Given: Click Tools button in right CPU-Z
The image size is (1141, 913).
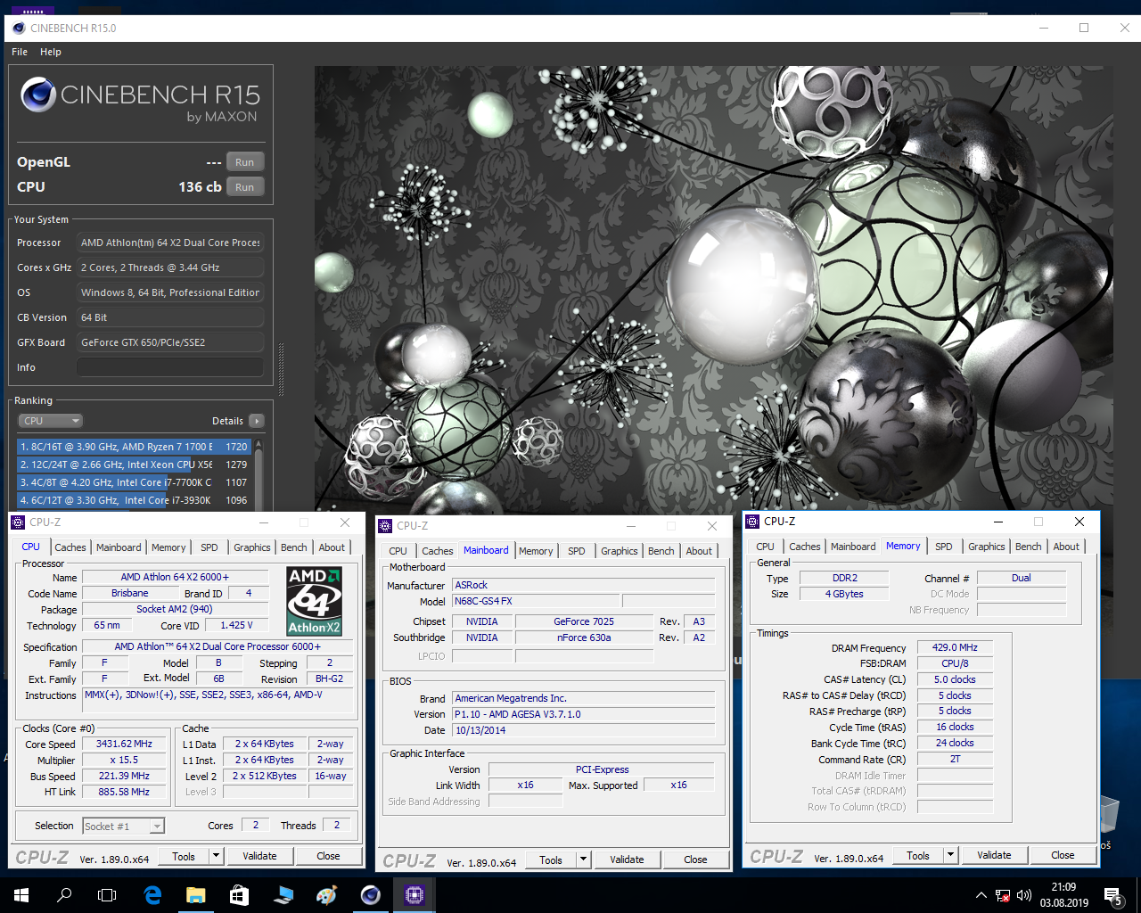Looking at the screenshot, I should tap(918, 855).
